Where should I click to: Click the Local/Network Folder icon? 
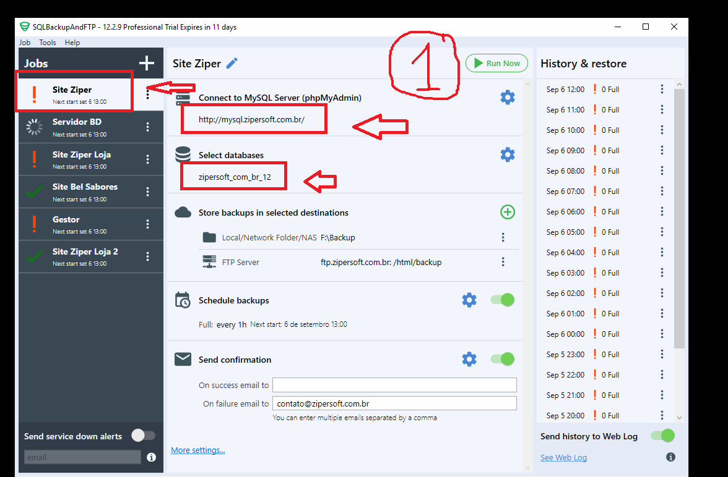point(209,237)
